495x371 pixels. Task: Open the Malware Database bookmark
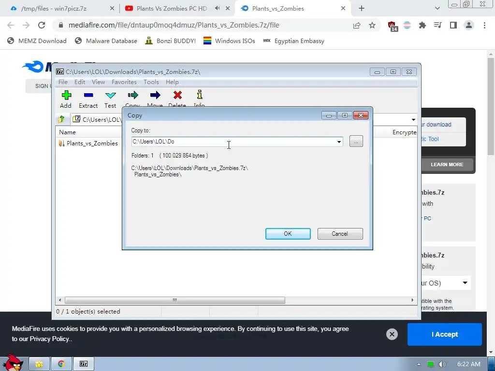106,41
